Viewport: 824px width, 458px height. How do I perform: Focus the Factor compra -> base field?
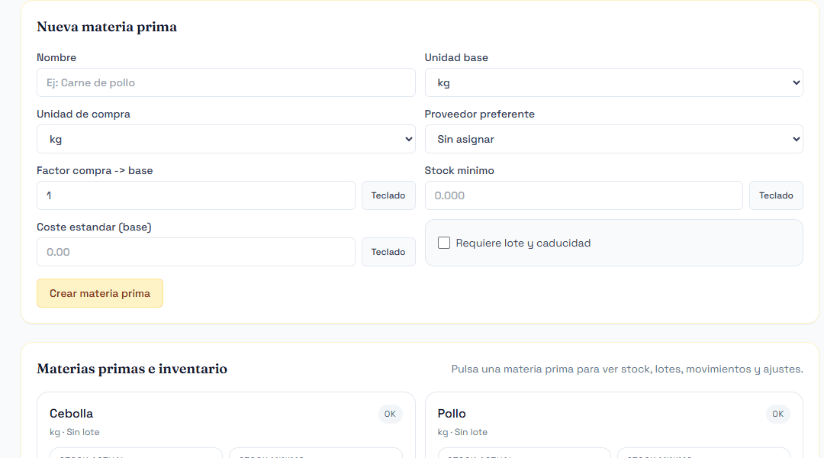click(x=196, y=195)
